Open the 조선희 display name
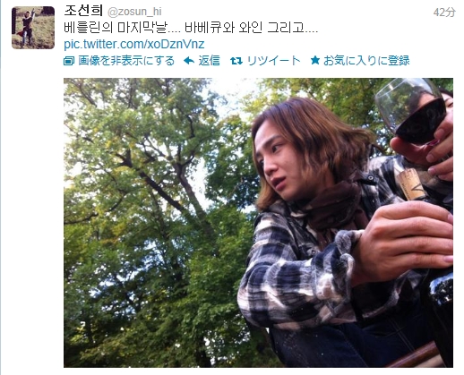This screenshot has height=375, width=464. point(83,12)
